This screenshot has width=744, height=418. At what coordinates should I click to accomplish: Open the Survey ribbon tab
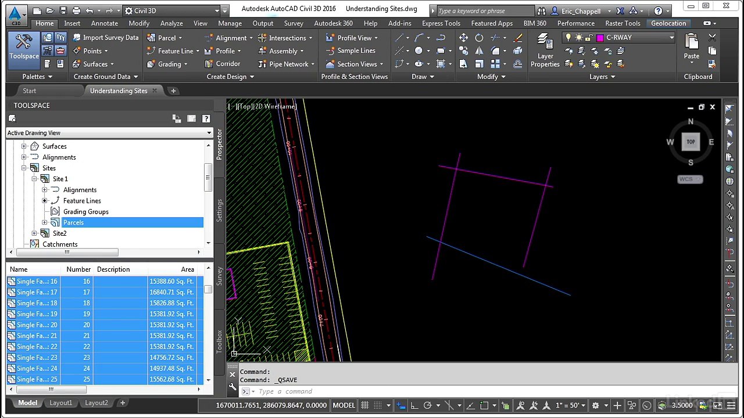pyautogui.click(x=294, y=23)
